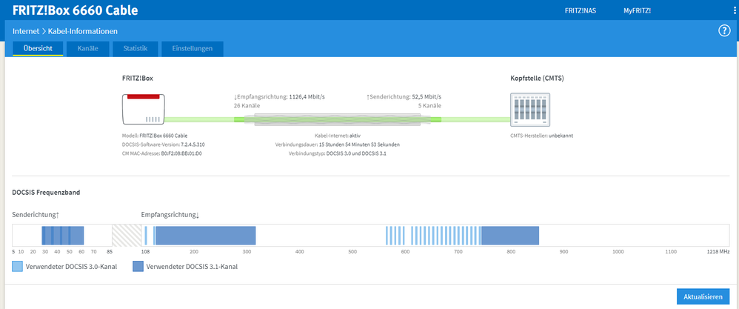Screen dimensions: 739x309
Task: Click the green connection cable graphic
Action: click(337, 119)
